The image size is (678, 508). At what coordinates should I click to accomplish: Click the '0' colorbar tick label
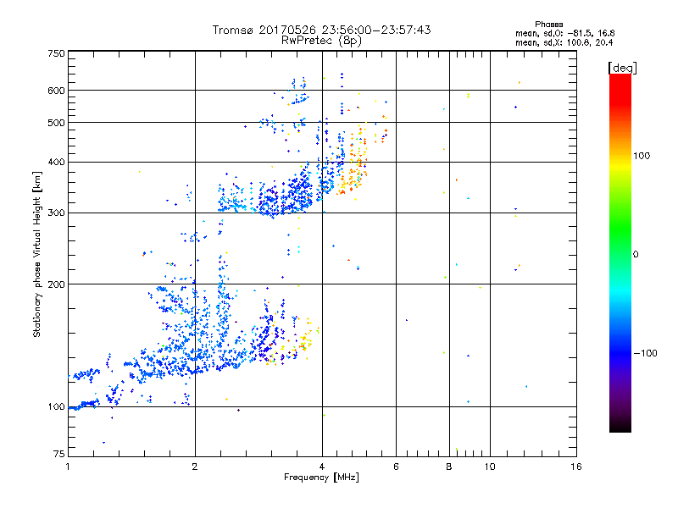(x=636, y=255)
